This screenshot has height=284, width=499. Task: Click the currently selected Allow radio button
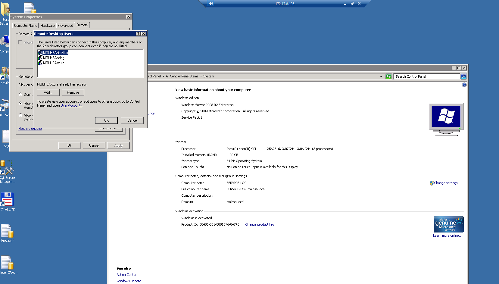pos(20,103)
